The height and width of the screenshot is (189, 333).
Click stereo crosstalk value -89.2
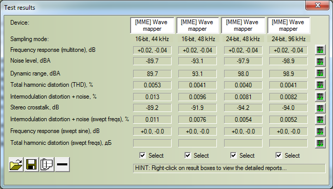click(x=152, y=108)
